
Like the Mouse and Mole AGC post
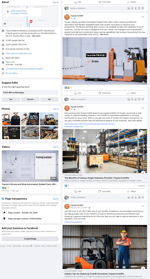point(78,93)
